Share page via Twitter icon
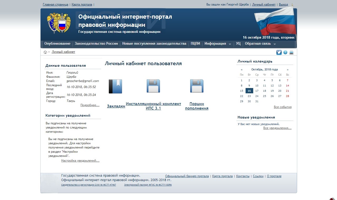The width and height of the screenshot is (337, 200). click(x=279, y=52)
